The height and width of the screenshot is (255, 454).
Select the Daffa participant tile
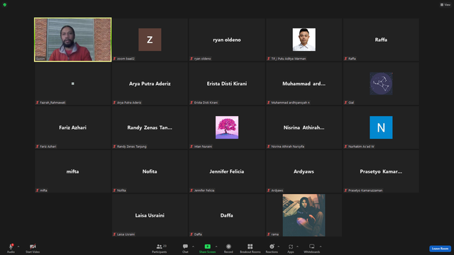point(227,215)
